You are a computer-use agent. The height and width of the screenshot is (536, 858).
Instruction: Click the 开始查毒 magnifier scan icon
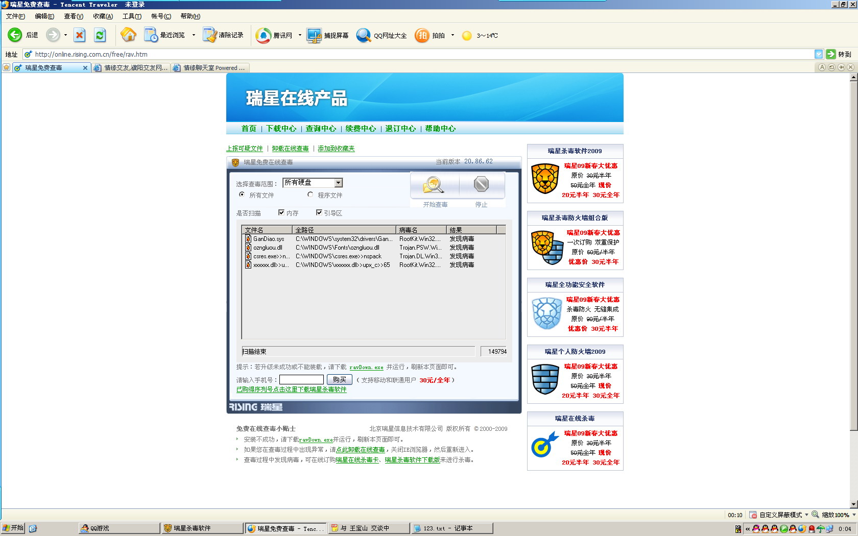pos(434,185)
